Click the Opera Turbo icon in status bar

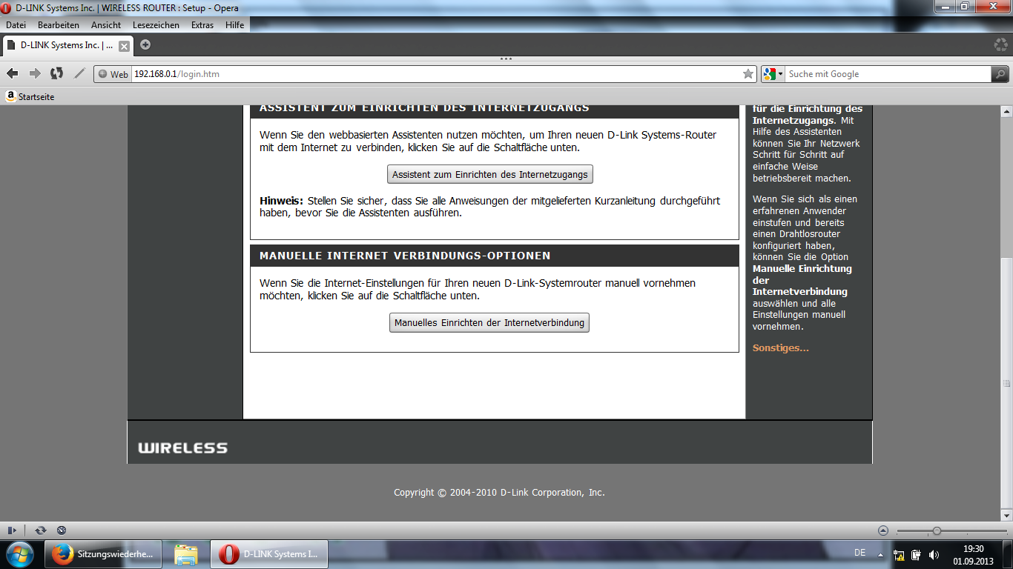[x=62, y=530]
